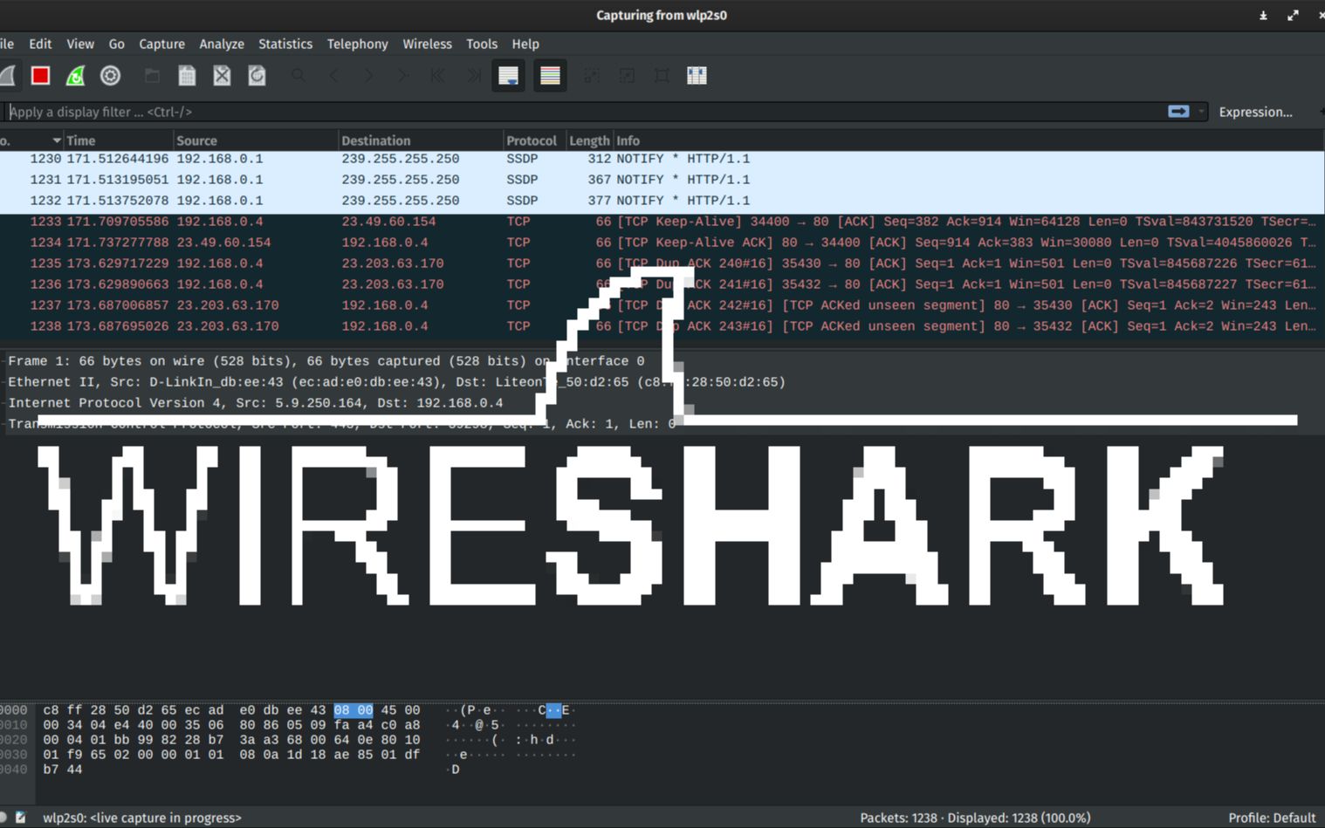Select packet 1234 TCP Keep-Alive ACK row
The image size is (1325, 828).
pos(662,243)
